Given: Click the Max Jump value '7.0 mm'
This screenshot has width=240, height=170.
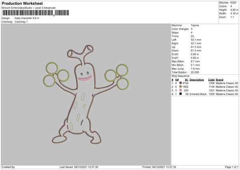Looking at the screenshot, I should 195,69.
